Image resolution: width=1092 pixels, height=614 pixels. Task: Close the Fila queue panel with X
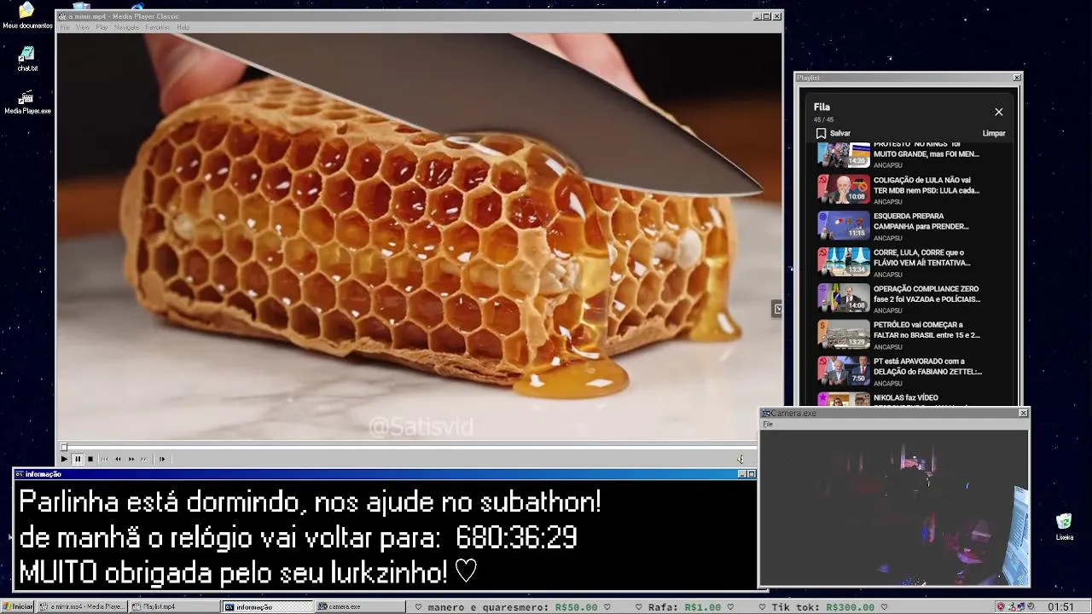pos(998,112)
